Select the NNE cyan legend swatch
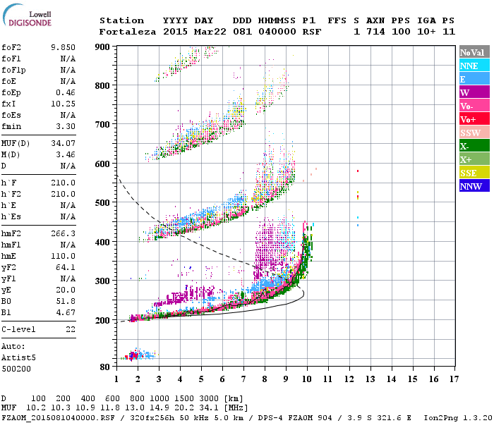The width and height of the screenshot is (494, 423). 474,66
